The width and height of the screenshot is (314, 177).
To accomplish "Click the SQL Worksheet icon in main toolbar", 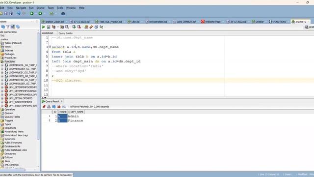I will tap(52, 13).
